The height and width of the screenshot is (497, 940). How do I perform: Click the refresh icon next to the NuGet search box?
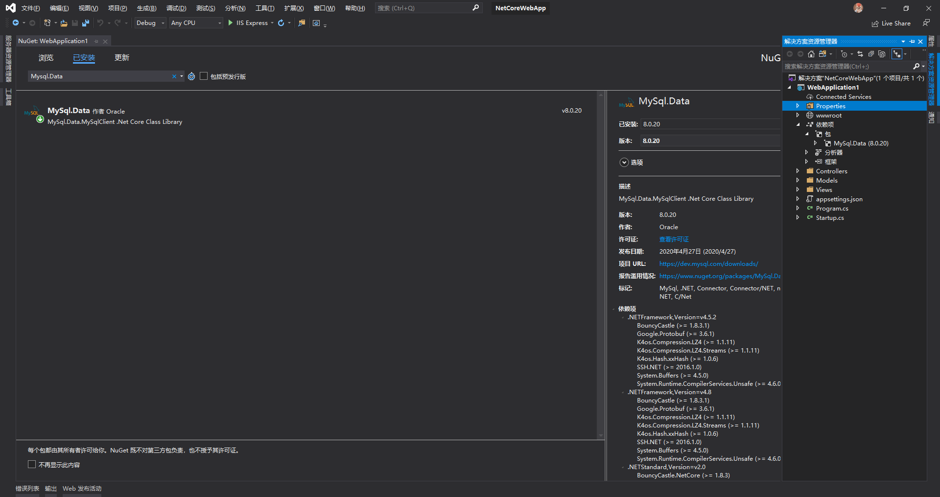(x=191, y=76)
